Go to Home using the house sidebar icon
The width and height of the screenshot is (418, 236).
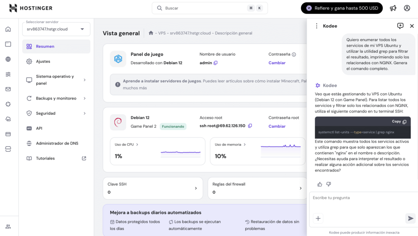coord(7,29)
